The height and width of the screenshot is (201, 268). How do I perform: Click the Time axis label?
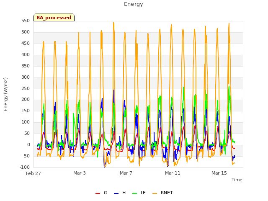coord(237,180)
